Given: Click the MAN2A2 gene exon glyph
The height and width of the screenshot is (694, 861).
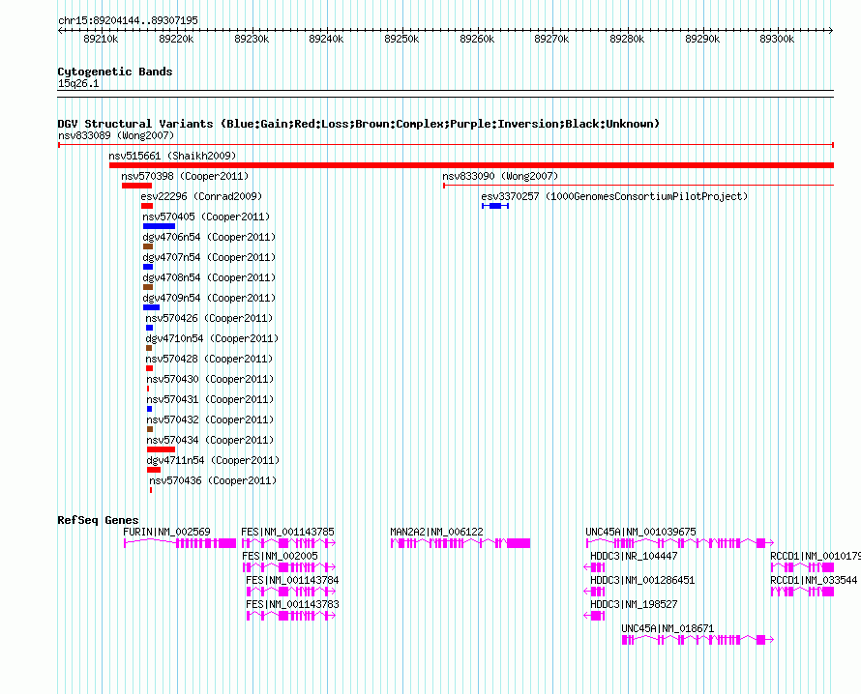Looking at the screenshot, I should [460, 543].
